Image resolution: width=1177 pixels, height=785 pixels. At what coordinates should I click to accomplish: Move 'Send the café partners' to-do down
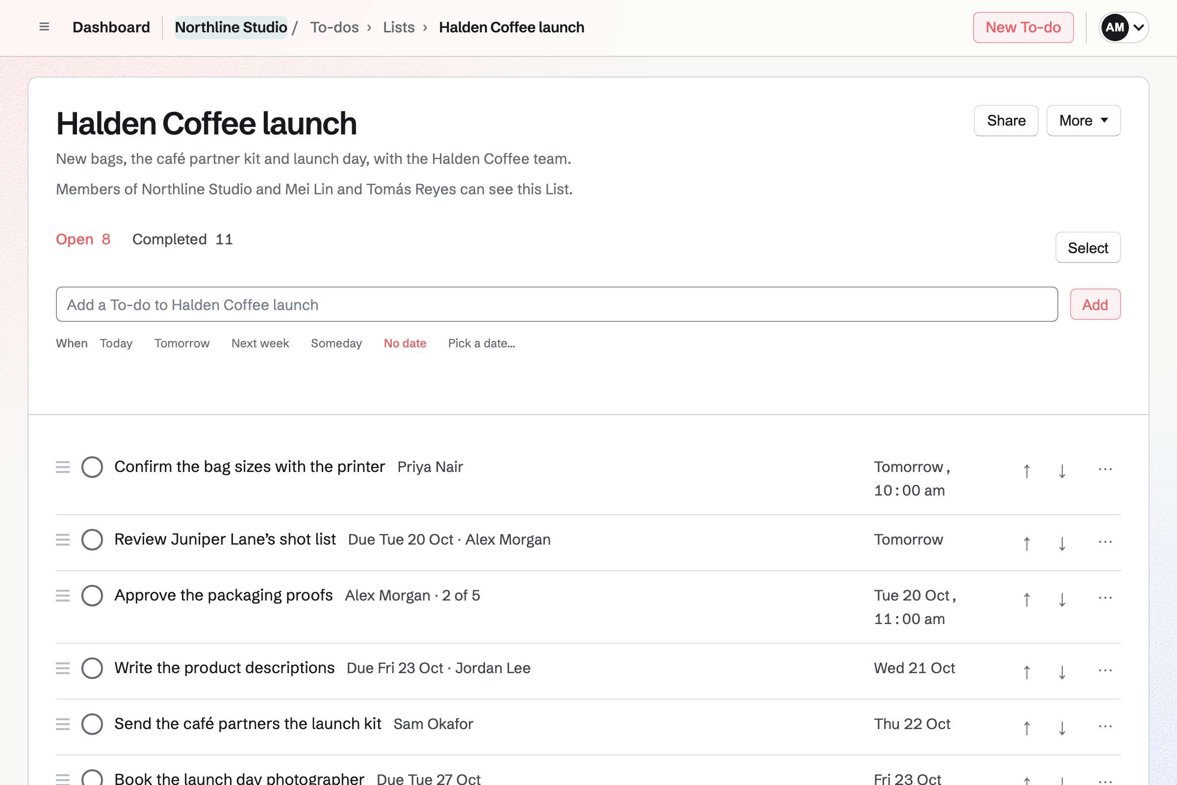[1062, 728]
